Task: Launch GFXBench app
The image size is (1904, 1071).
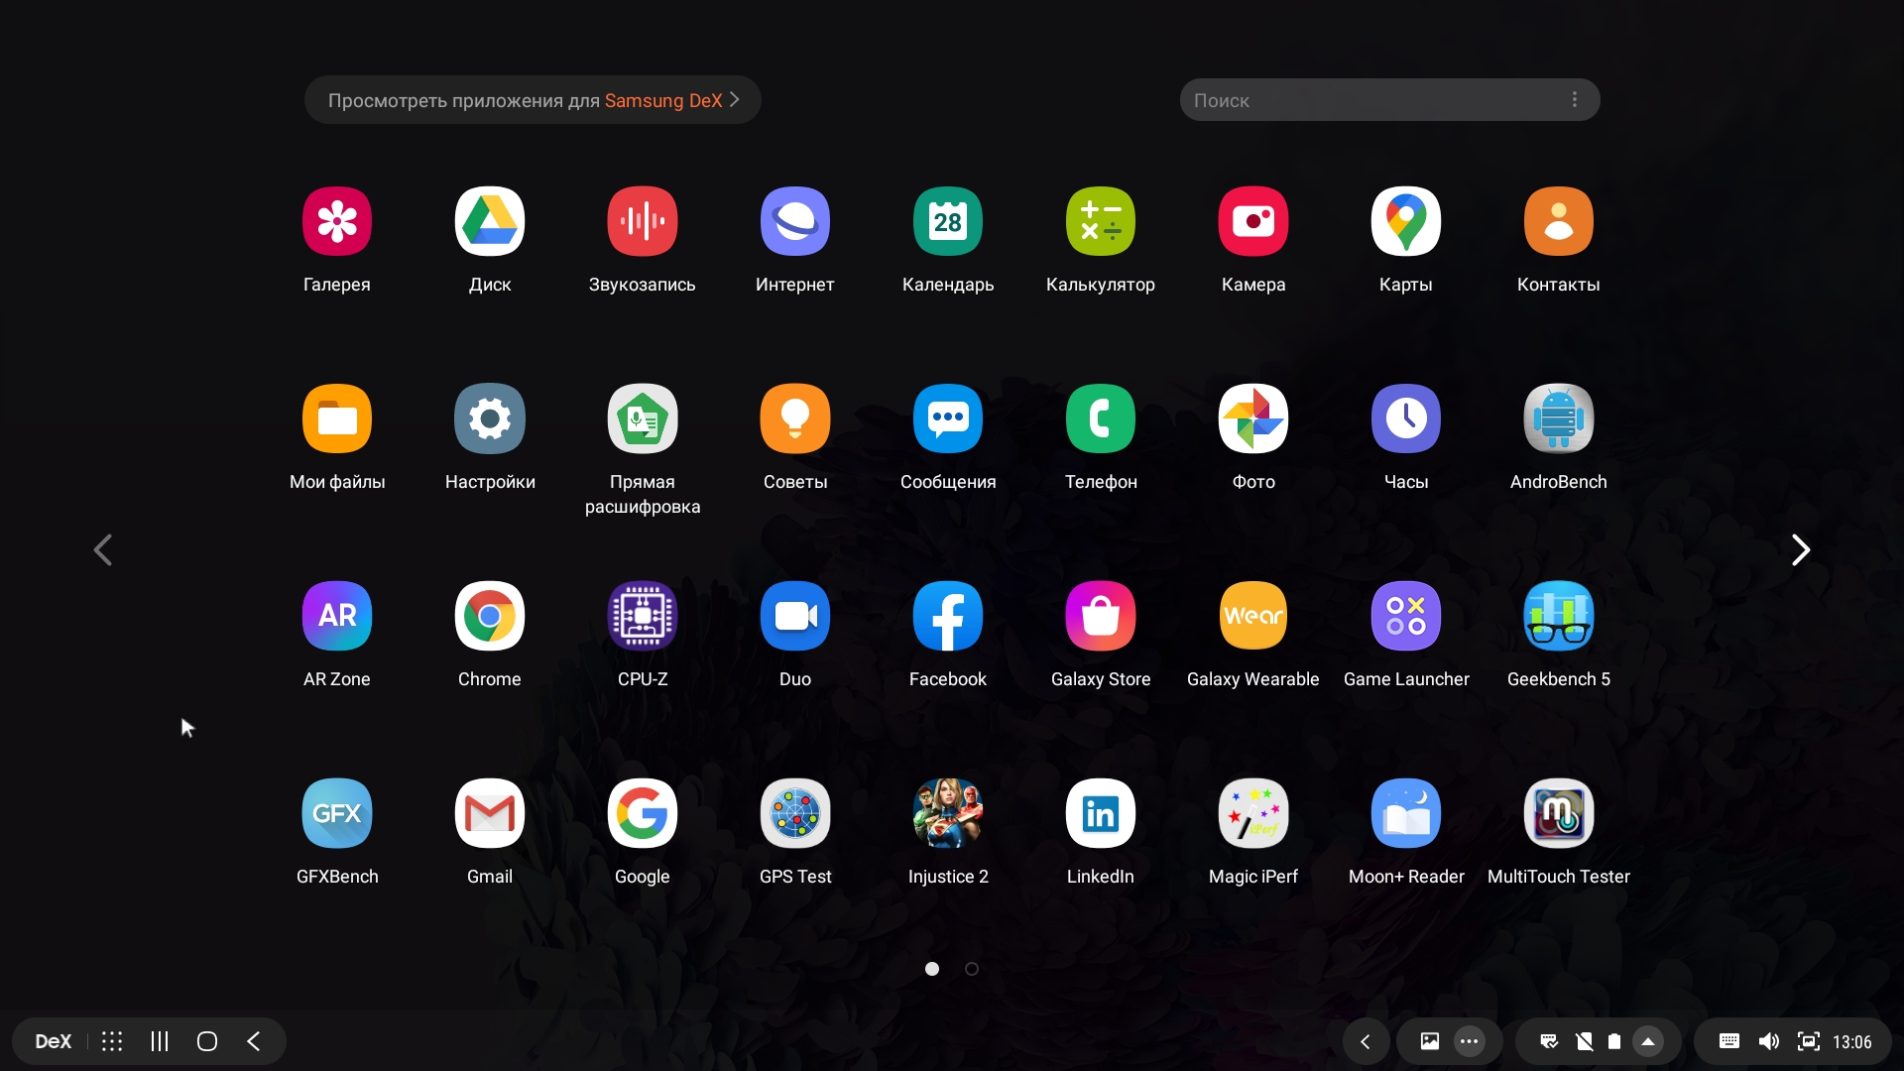Action: tap(337, 813)
